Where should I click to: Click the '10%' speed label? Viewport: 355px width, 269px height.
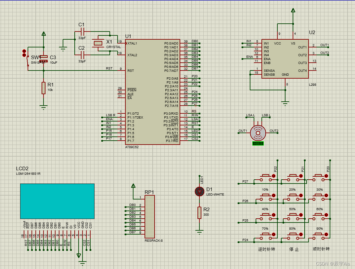265,189
